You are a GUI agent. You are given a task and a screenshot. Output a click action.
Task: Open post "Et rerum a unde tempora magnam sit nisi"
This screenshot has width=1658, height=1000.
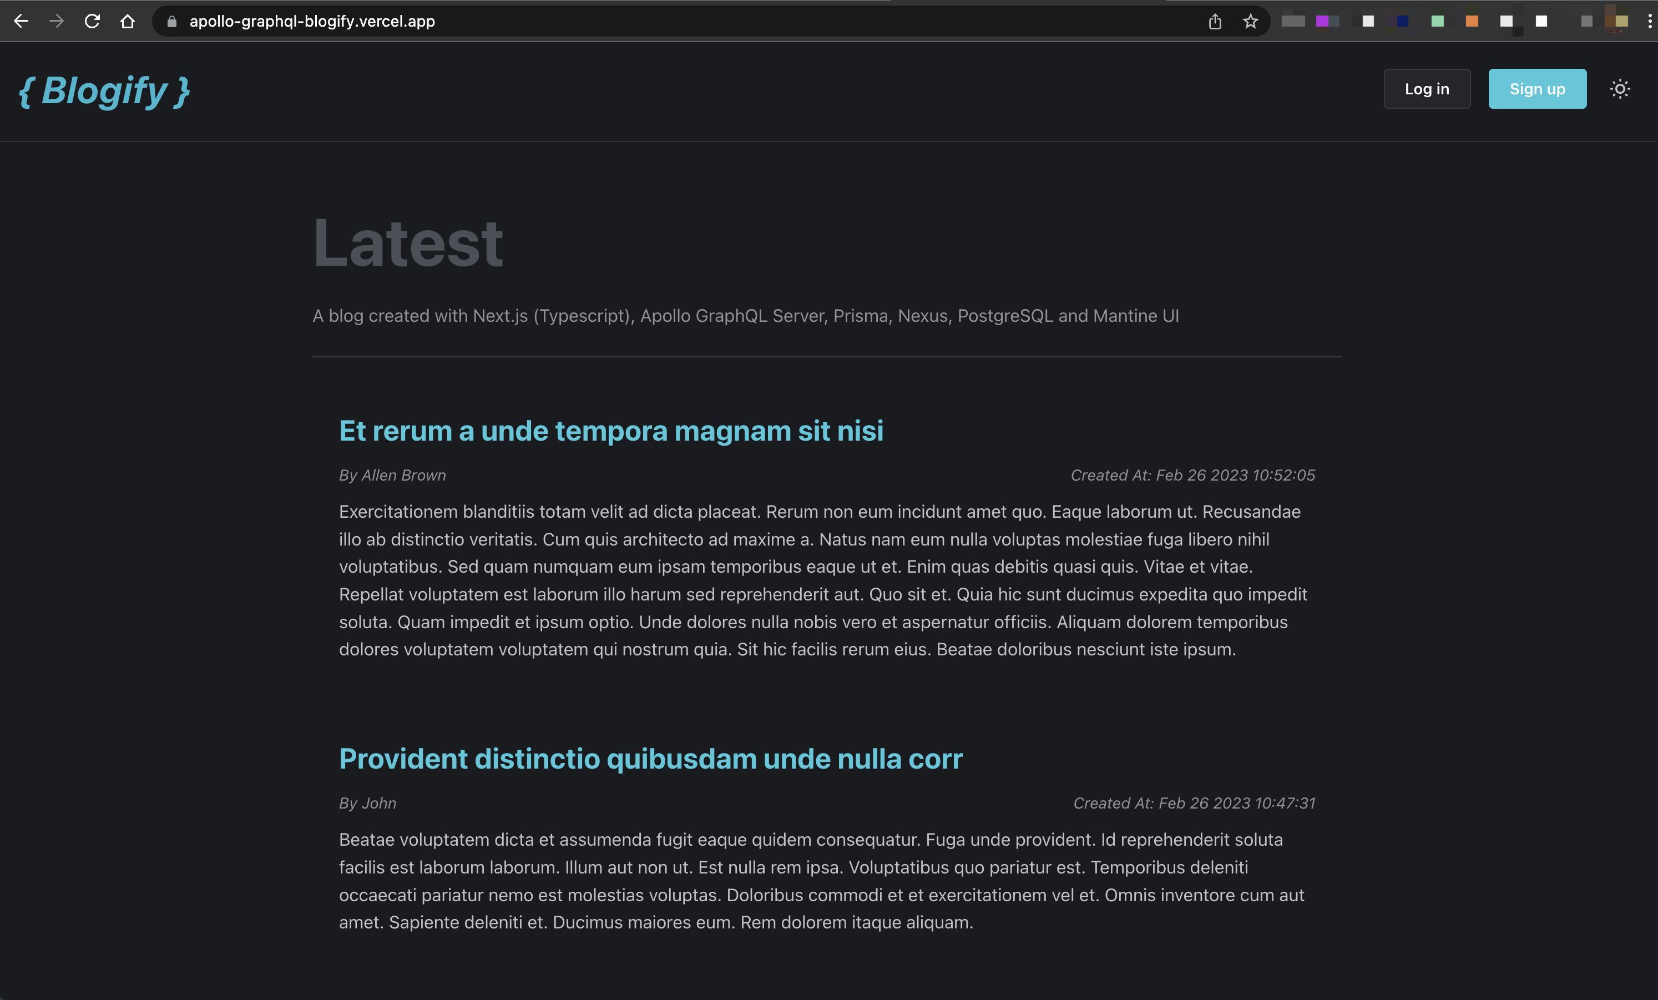(x=610, y=431)
